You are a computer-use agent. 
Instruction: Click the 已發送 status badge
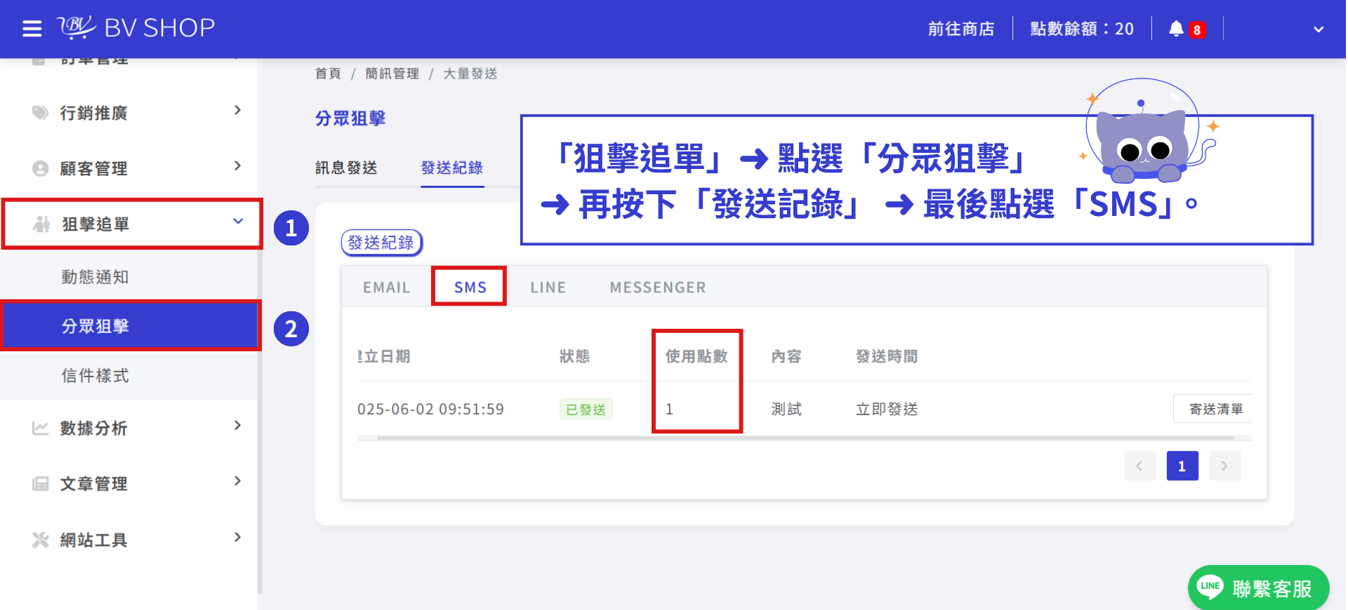coord(586,409)
